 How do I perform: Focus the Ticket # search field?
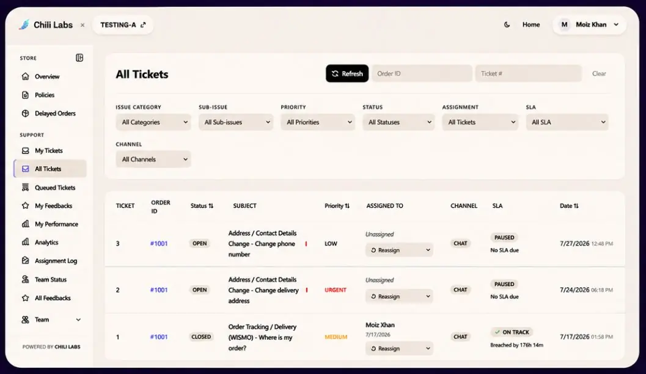point(529,74)
